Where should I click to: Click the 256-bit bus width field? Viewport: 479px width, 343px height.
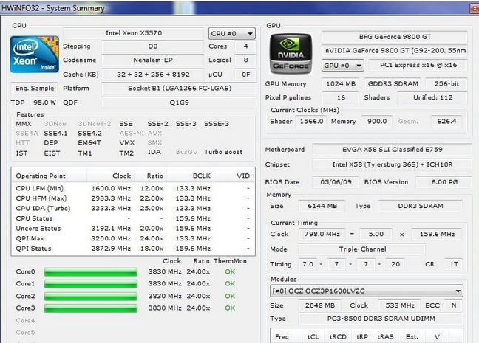446,84
